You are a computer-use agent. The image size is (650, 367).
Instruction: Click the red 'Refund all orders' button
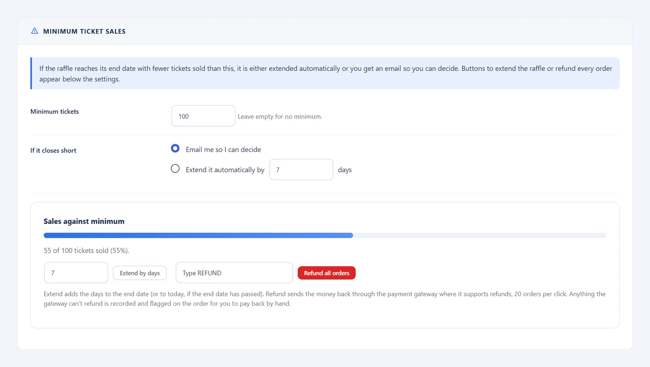pyautogui.click(x=327, y=273)
